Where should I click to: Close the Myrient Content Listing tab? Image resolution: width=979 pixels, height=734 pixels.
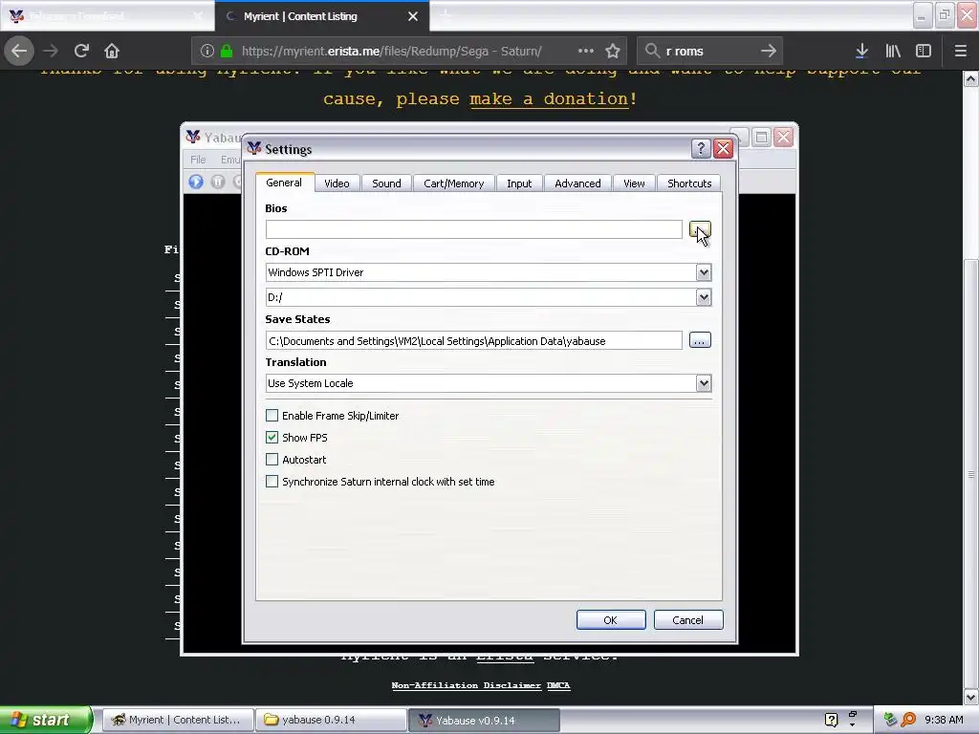413,16
